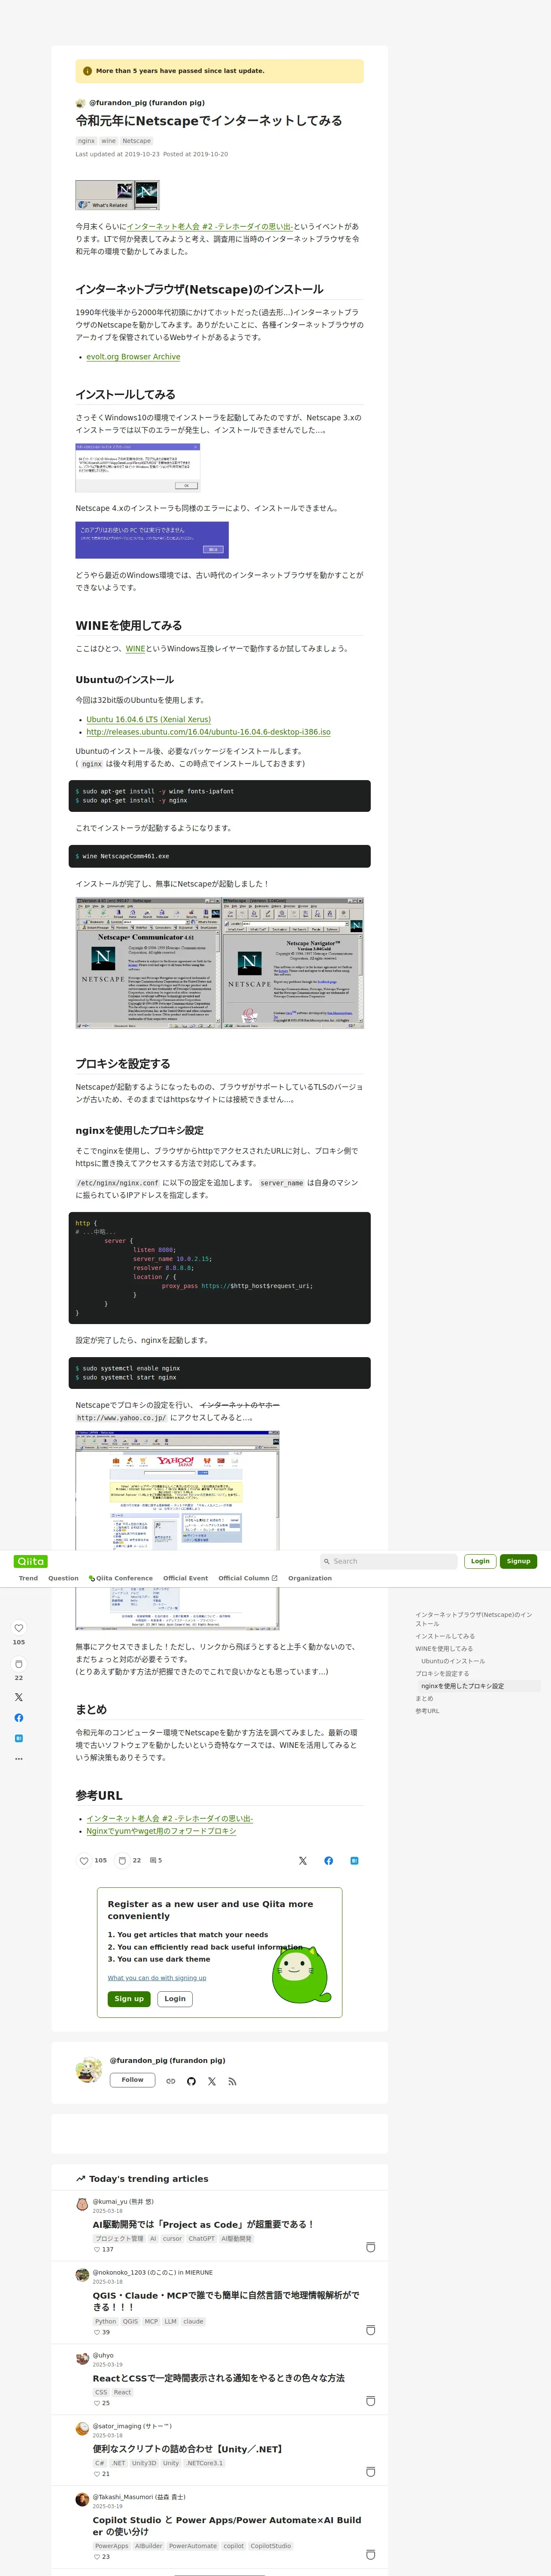551x2576 pixels.
Task: Open the Netscape install error dialog screenshot
Action: click(x=138, y=467)
